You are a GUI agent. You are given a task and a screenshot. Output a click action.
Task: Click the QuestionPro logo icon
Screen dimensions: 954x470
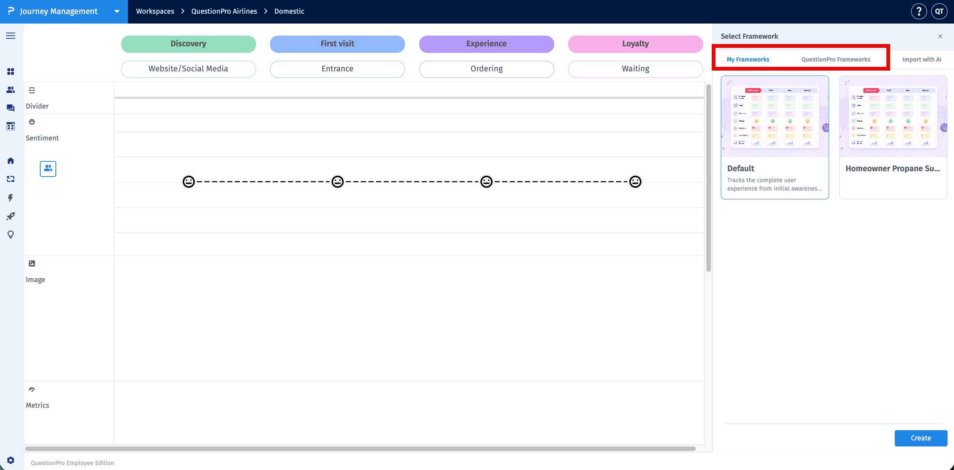coord(11,11)
